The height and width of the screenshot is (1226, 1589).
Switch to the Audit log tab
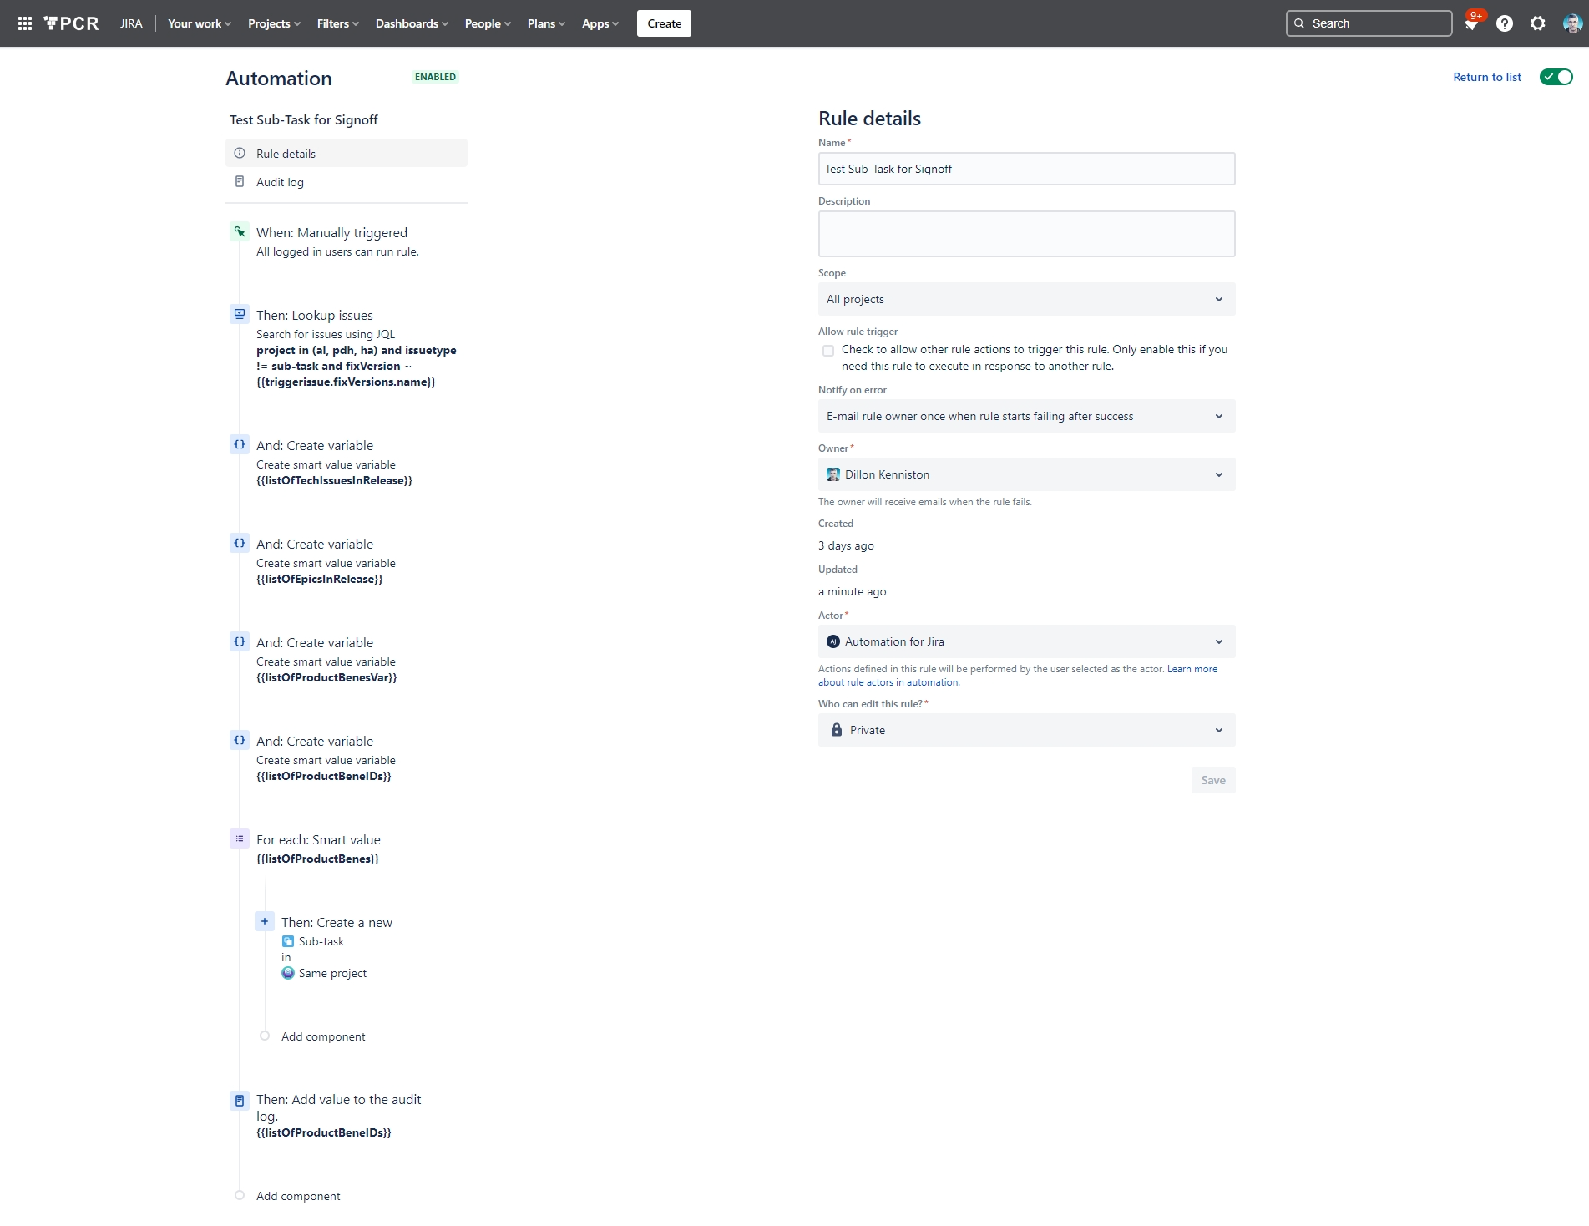tap(281, 181)
